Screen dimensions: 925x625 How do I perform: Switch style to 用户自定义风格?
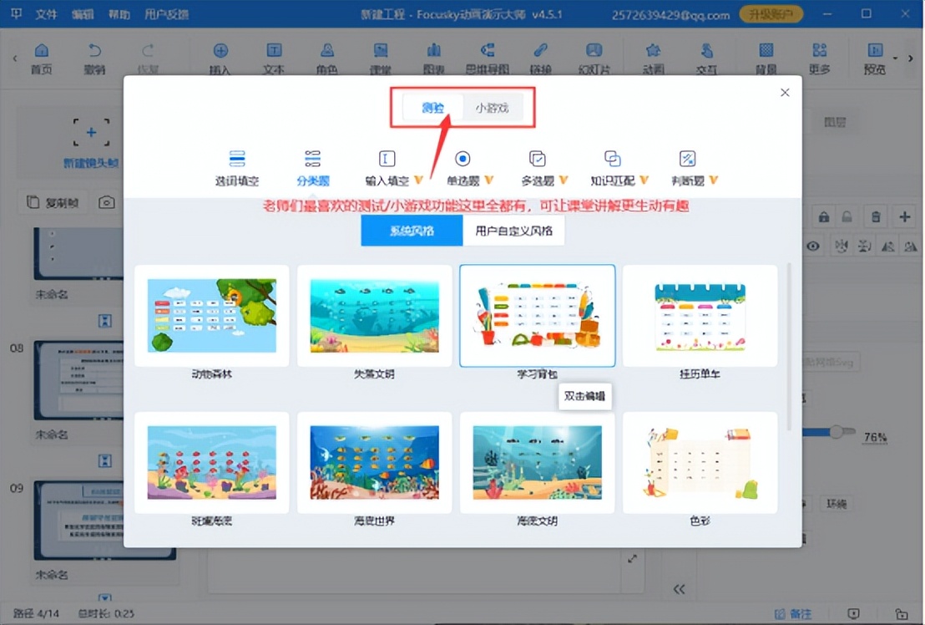pyautogui.click(x=513, y=229)
